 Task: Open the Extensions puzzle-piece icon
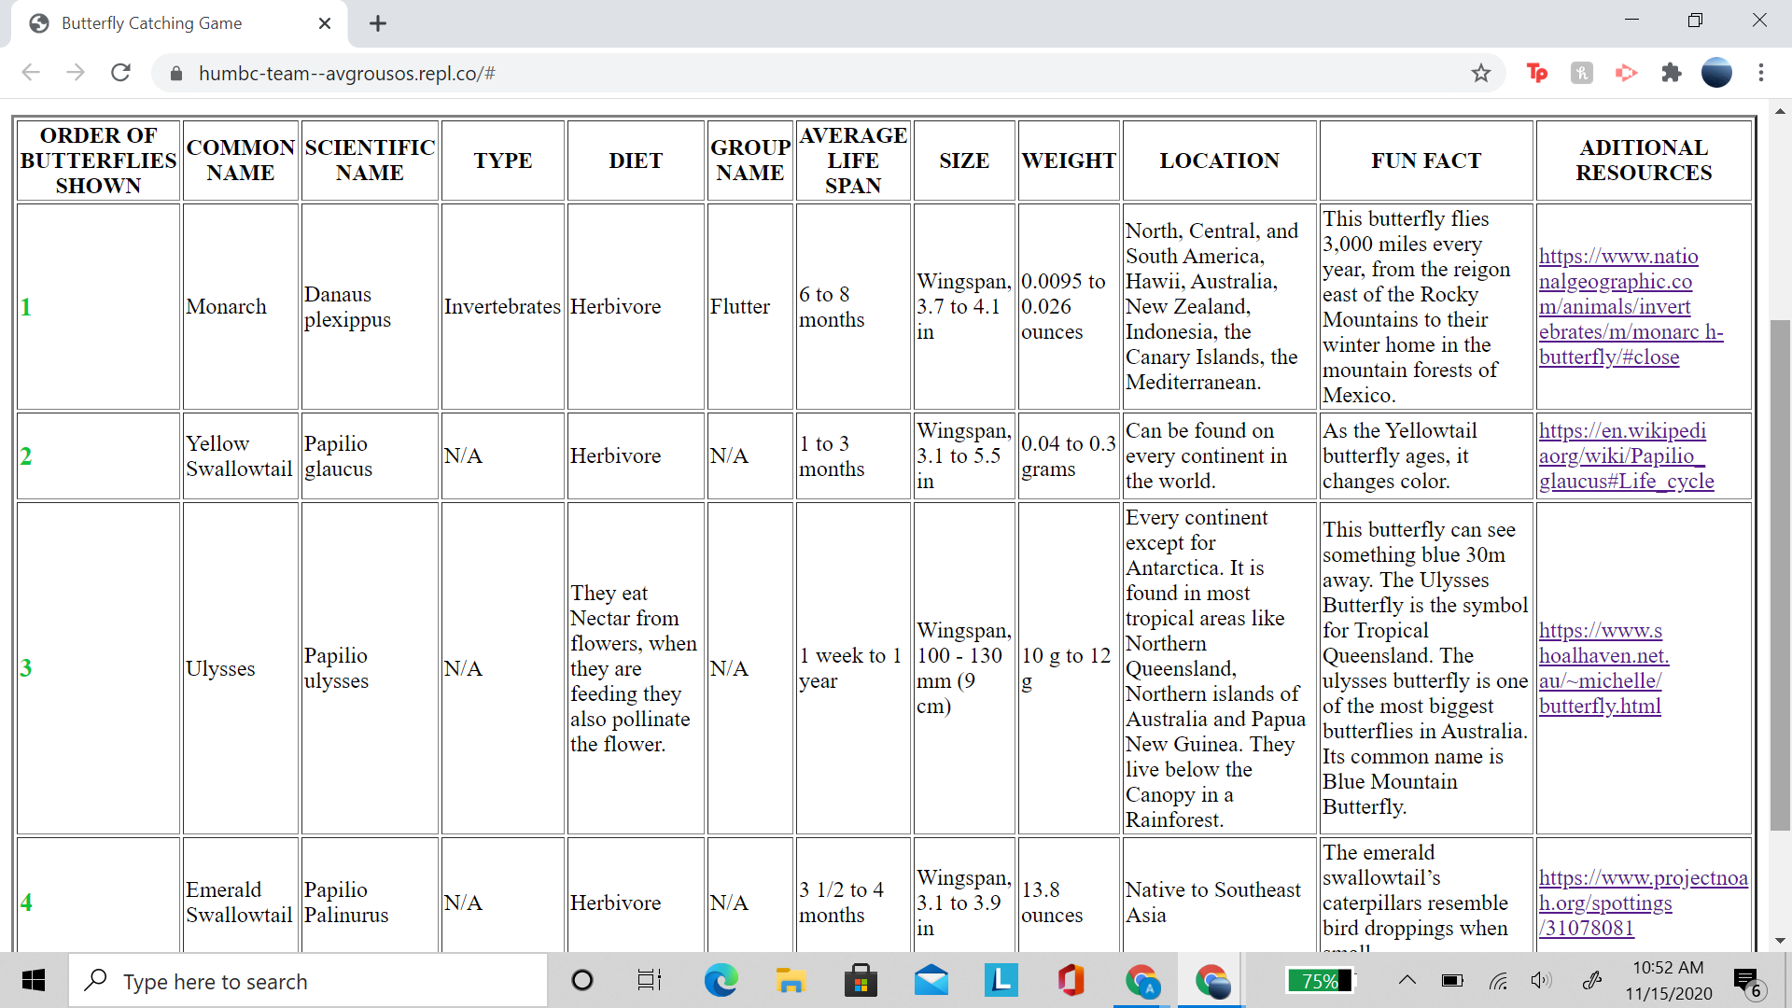coord(1672,73)
